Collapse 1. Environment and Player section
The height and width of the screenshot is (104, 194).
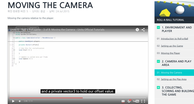(x=158, y=27)
